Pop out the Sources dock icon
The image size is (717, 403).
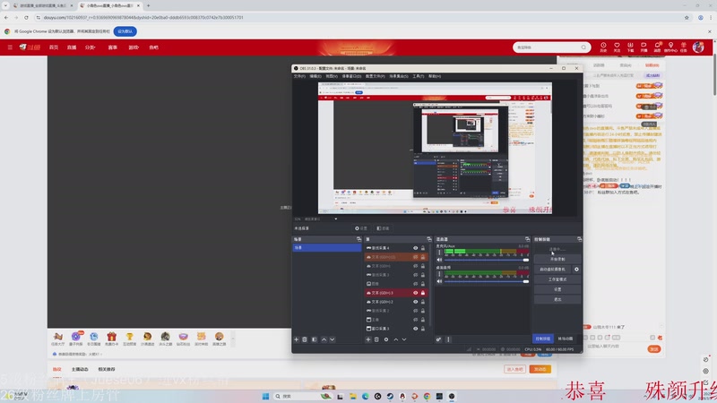click(x=429, y=239)
